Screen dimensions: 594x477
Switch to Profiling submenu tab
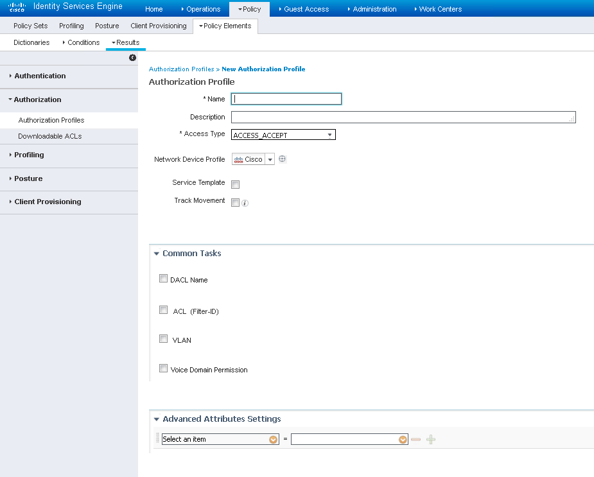point(71,26)
